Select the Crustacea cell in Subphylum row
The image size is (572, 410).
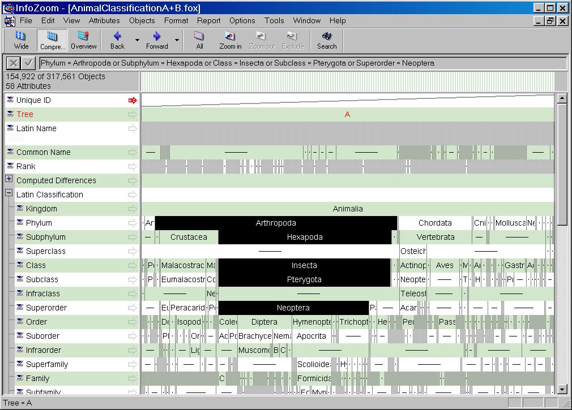[189, 237]
